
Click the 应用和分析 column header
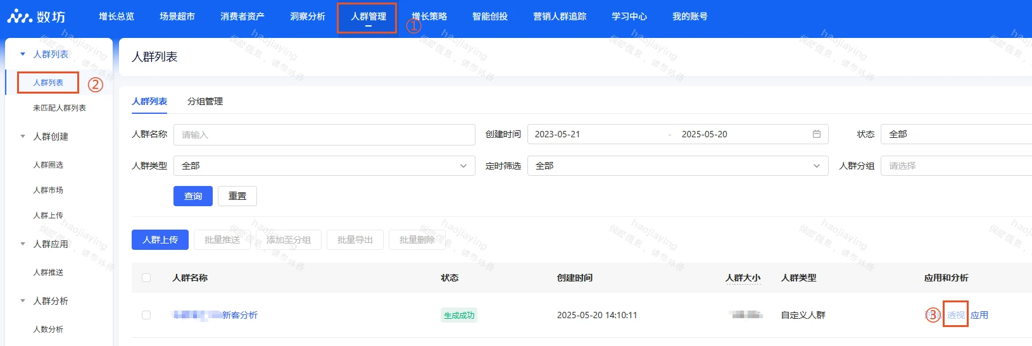947,278
